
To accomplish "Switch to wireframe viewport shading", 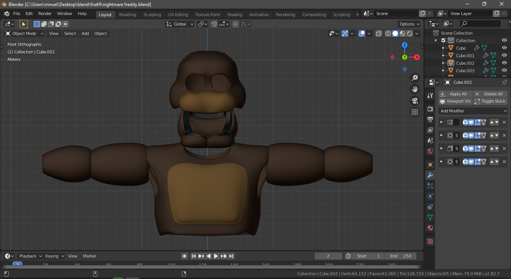I will point(388,33).
